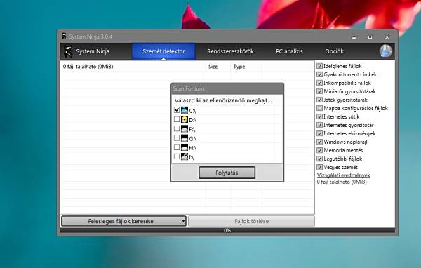Open the PC analízis tab
The width and height of the screenshot is (421, 268).
coord(289,51)
